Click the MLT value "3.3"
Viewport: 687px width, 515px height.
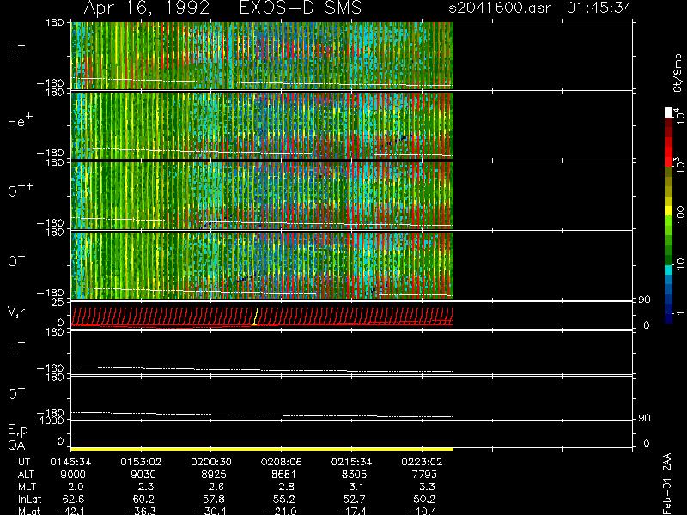(427, 487)
